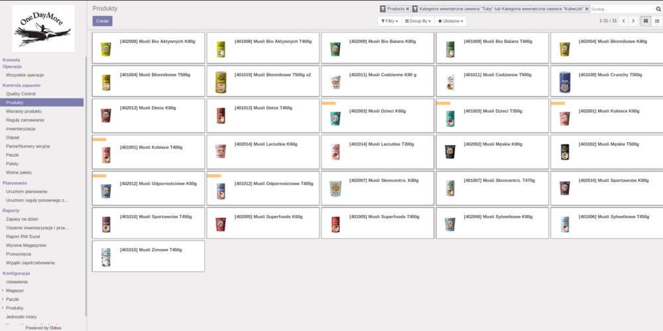Open Quality Control in sidebar
Screen dimensions: 663x331
(21, 94)
